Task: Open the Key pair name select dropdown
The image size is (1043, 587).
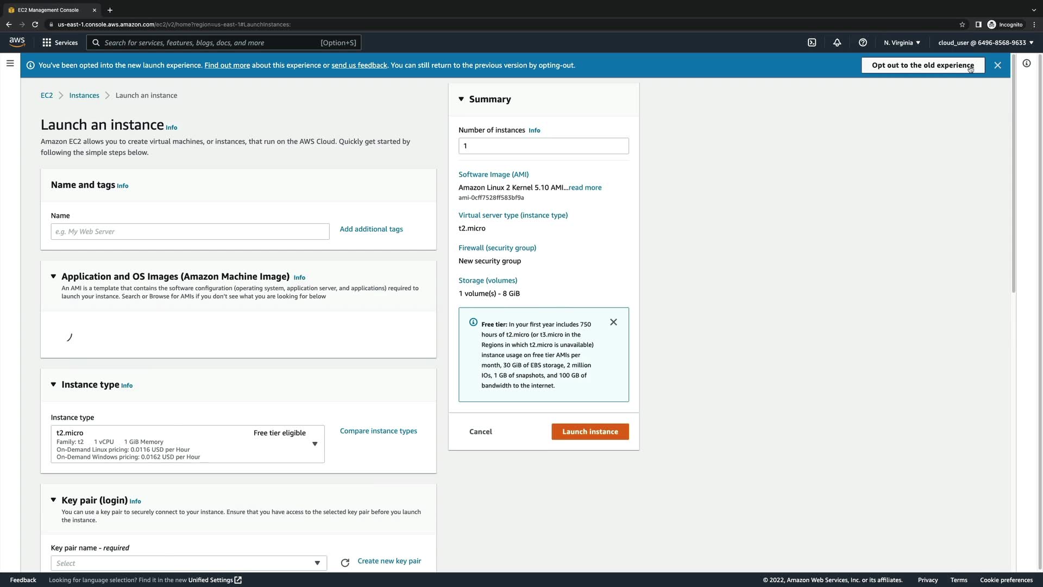Action: tap(189, 563)
